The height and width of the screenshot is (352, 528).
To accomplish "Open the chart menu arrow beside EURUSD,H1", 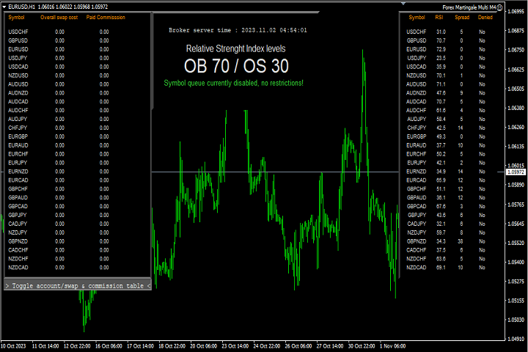I will [4, 7].
